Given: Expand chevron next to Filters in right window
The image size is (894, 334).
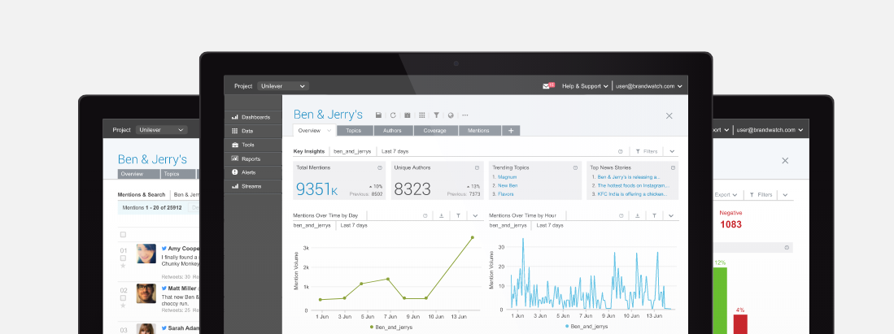Looking at the screenshot, I should (785, 195).
